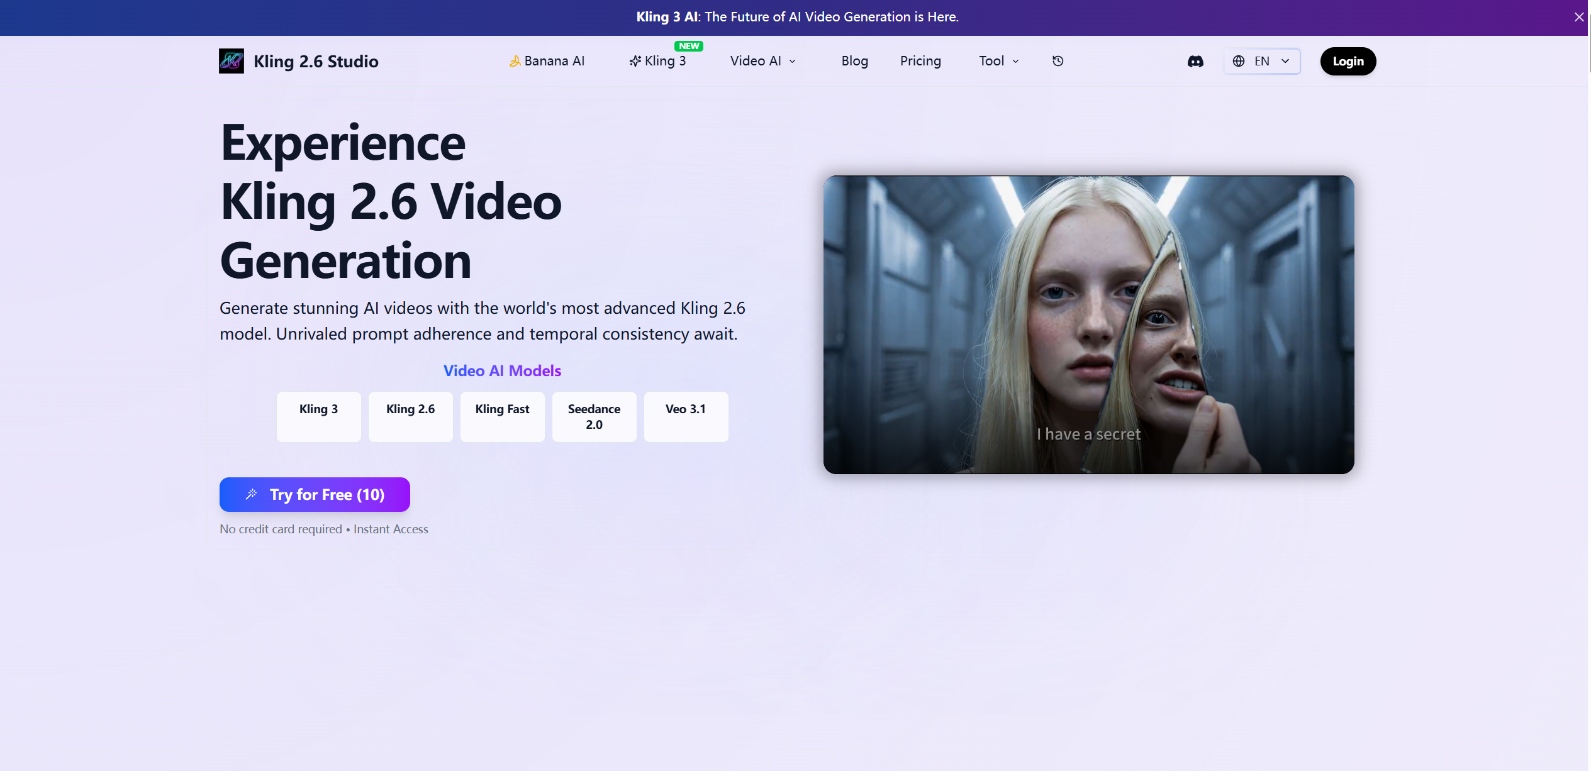Open the Blog page
This screenshot has width=1591, height=771.
[854, 61]
